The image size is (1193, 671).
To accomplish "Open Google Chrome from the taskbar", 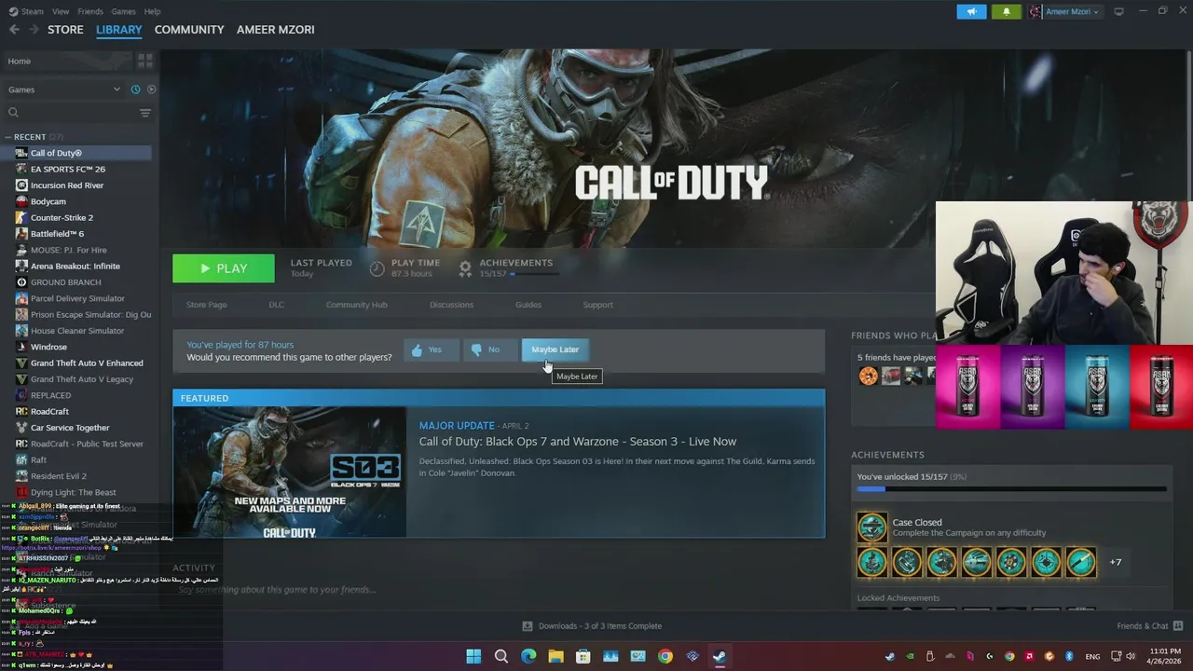I will 665,656.
